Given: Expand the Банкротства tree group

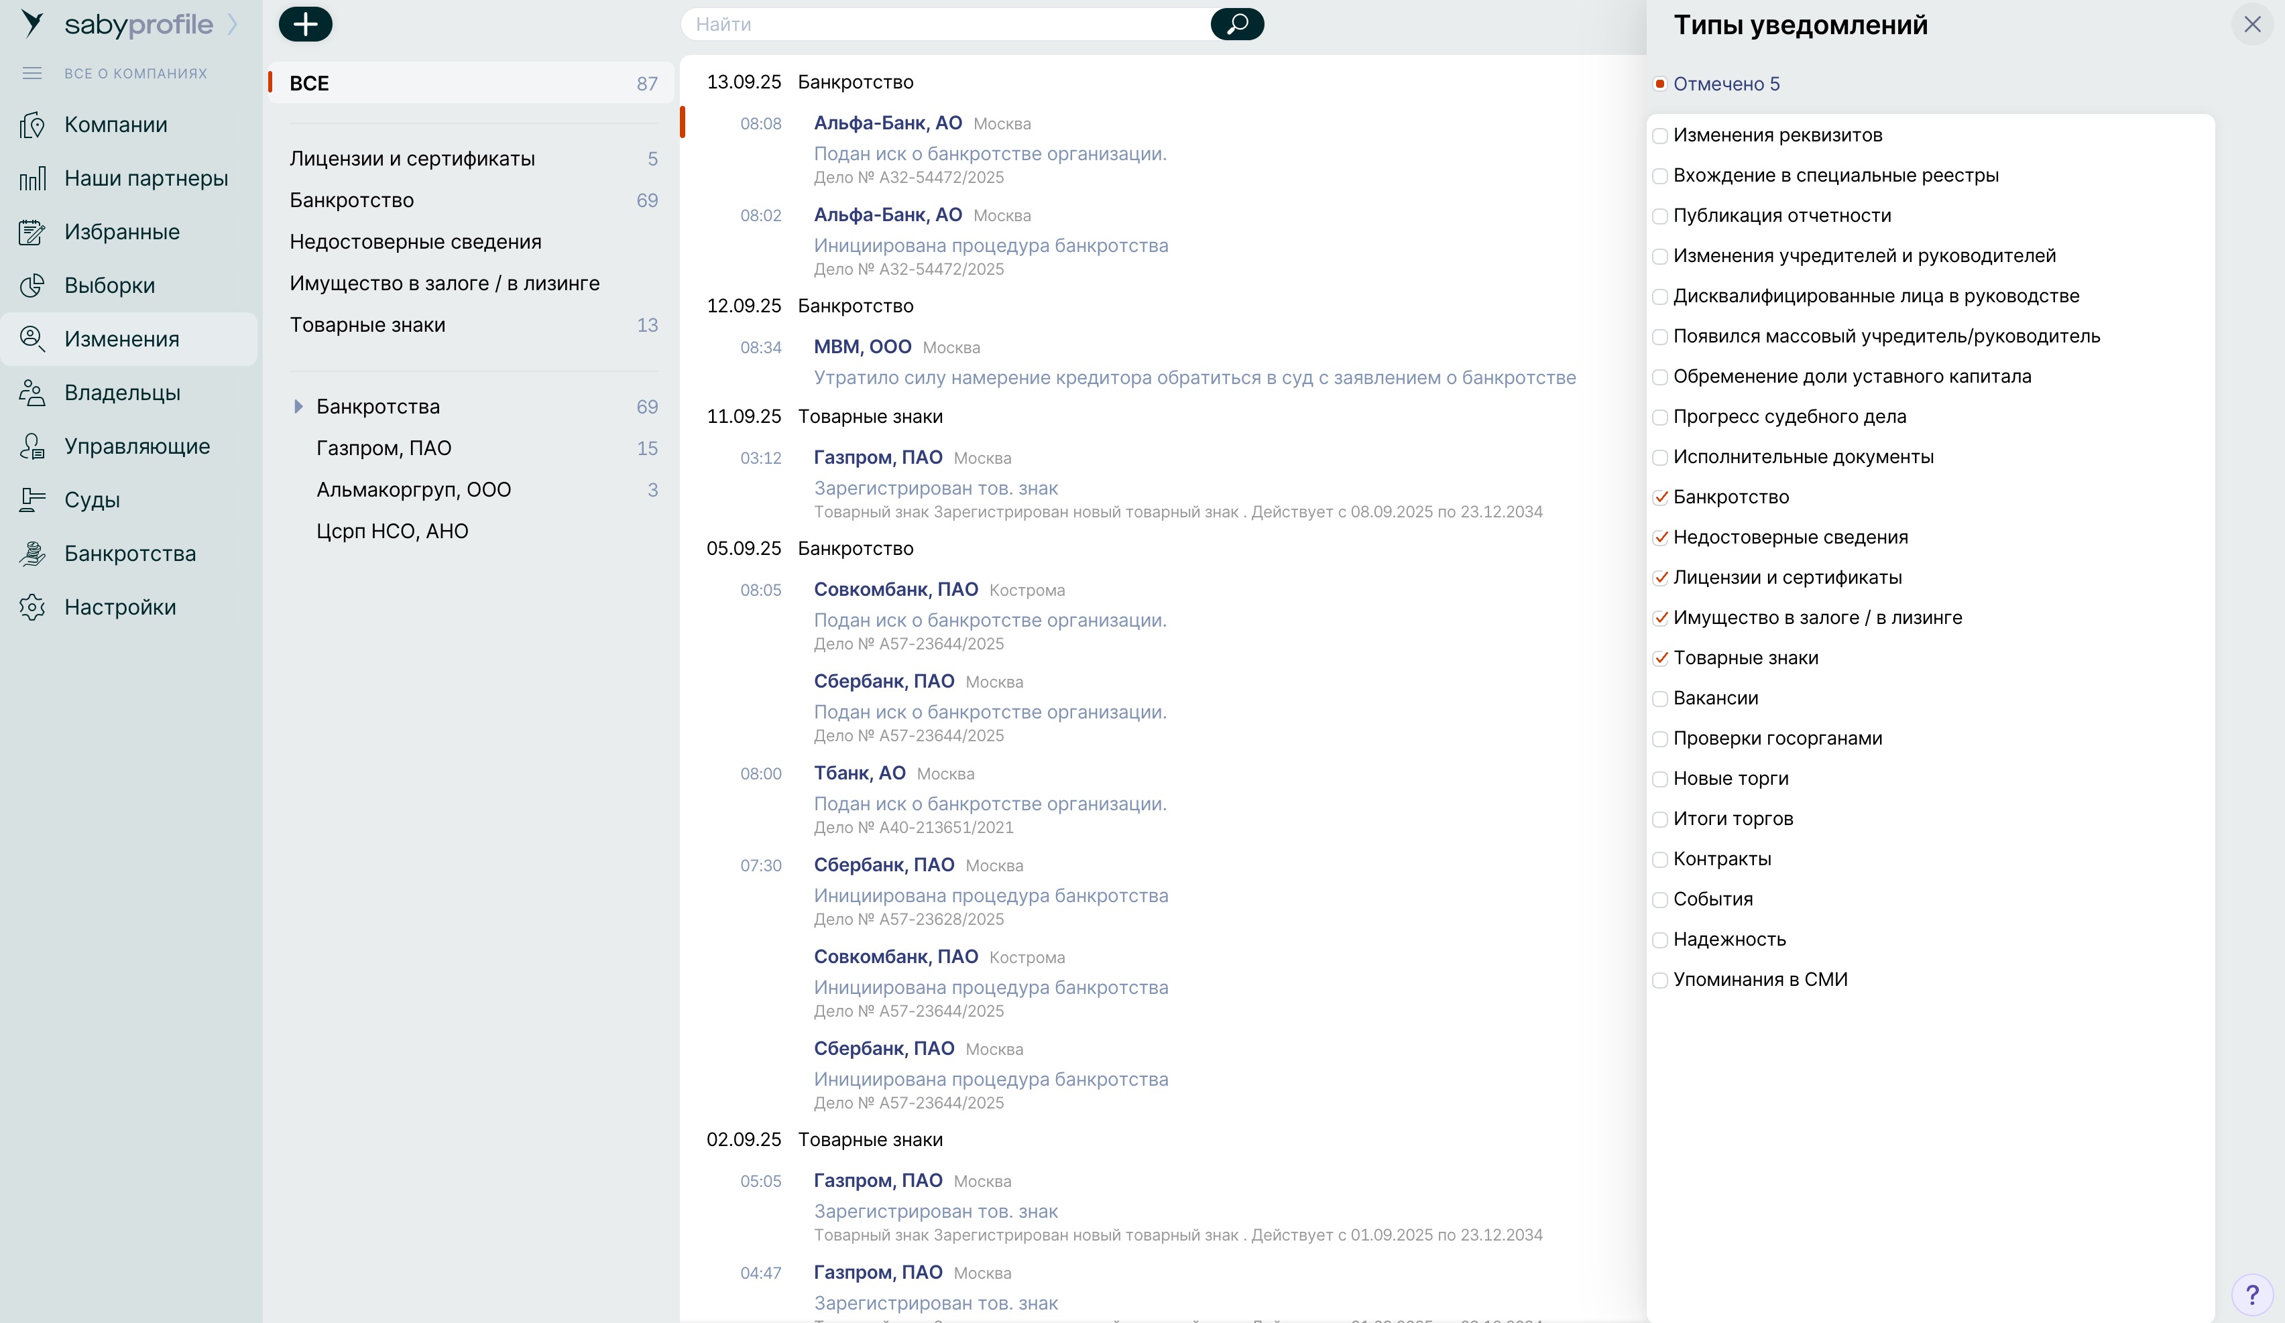Looking at the screenshot, I should (298, 407).
